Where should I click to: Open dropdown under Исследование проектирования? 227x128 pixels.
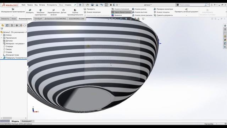13,15
